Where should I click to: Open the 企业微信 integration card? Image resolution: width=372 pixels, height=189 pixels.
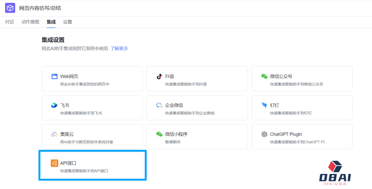(x=197, y=108)
